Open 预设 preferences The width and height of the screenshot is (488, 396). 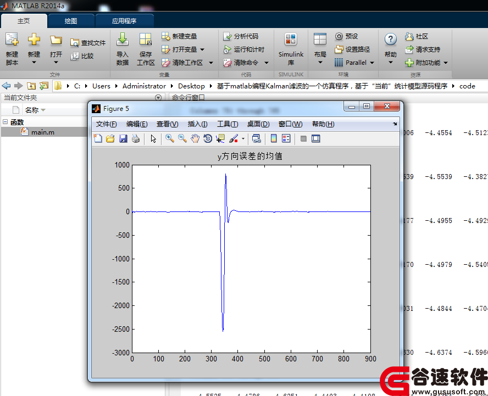(x=346, y=36)
